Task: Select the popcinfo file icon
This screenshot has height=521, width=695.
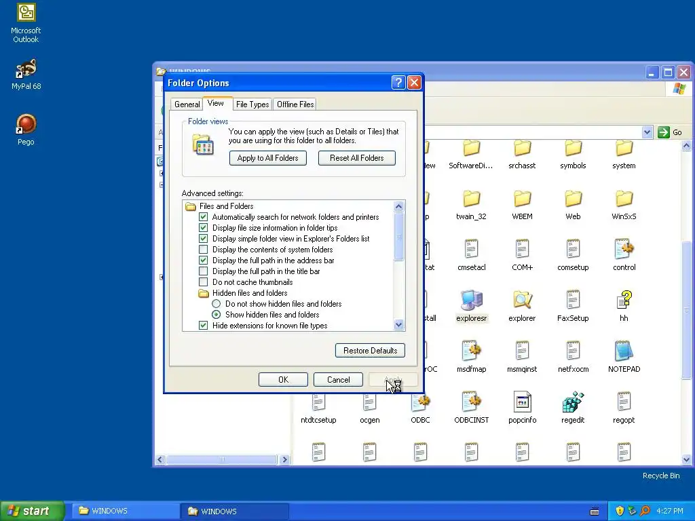Action: (x=522, y=408)
